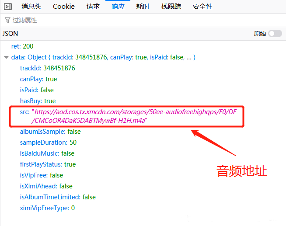286x226 pixels.
Task: Select the ret: 200 row
Action: click(x=22, y=46)
